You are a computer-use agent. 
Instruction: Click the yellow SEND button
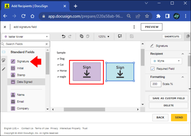click(179, 117)
